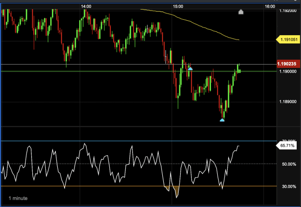Screen dimensions: 301x207
Task: Click the green square order marker on green line
Action: [x=239, y=71]
